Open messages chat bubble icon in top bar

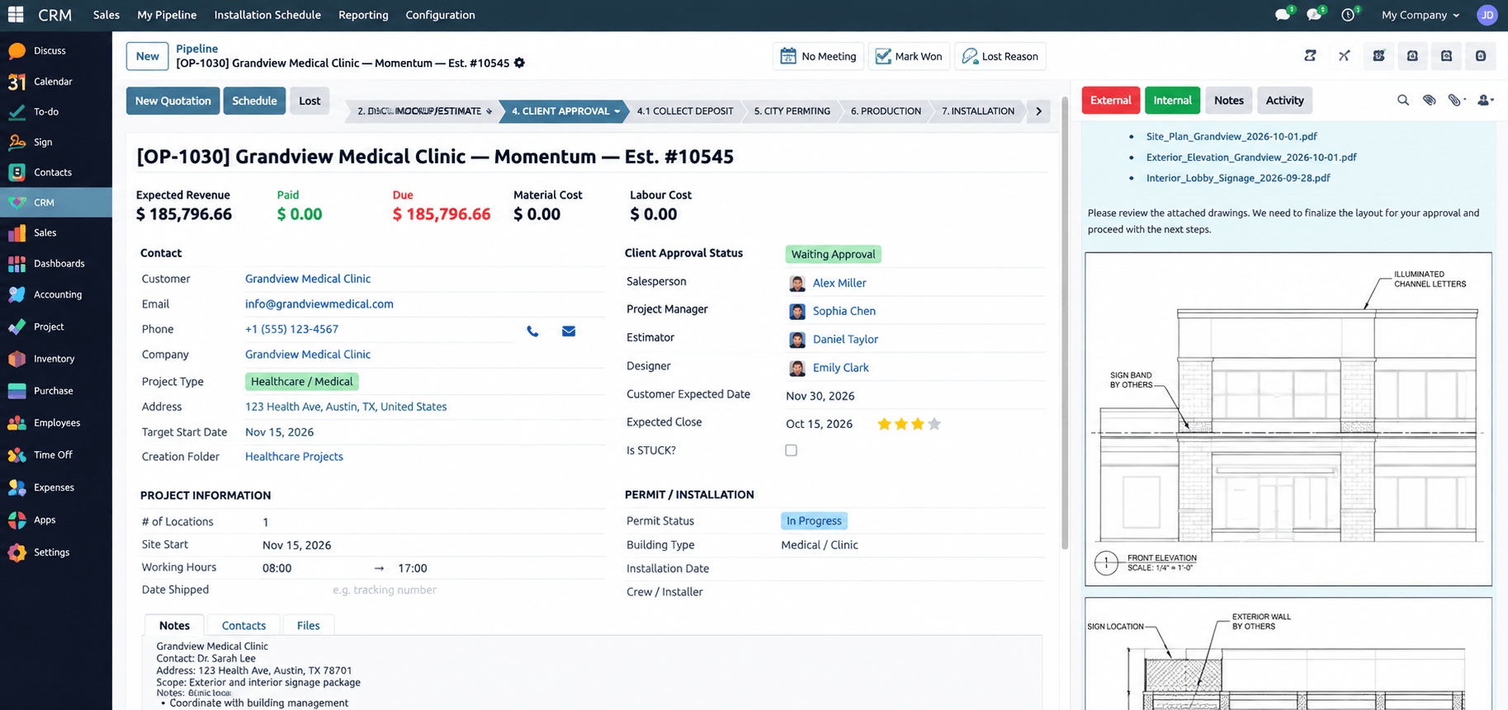click(1283, 14)
